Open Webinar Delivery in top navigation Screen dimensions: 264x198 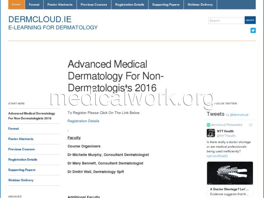click(200, 5)
